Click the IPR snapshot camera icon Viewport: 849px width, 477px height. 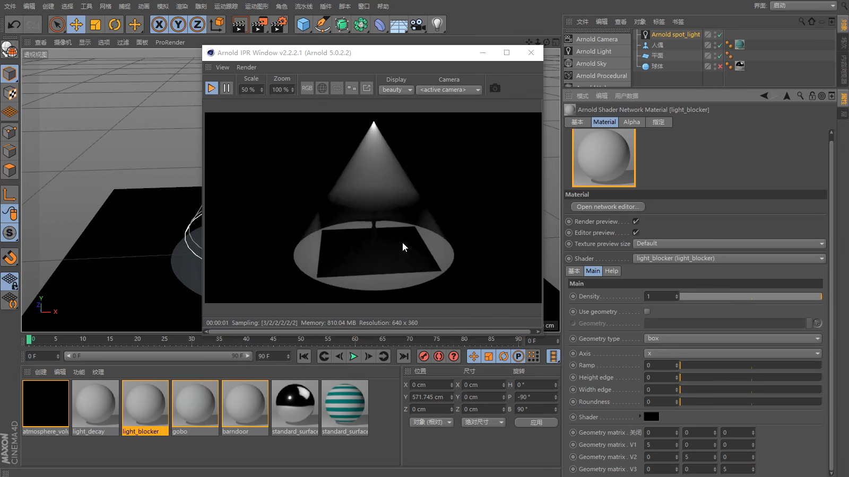click(495, 89)
